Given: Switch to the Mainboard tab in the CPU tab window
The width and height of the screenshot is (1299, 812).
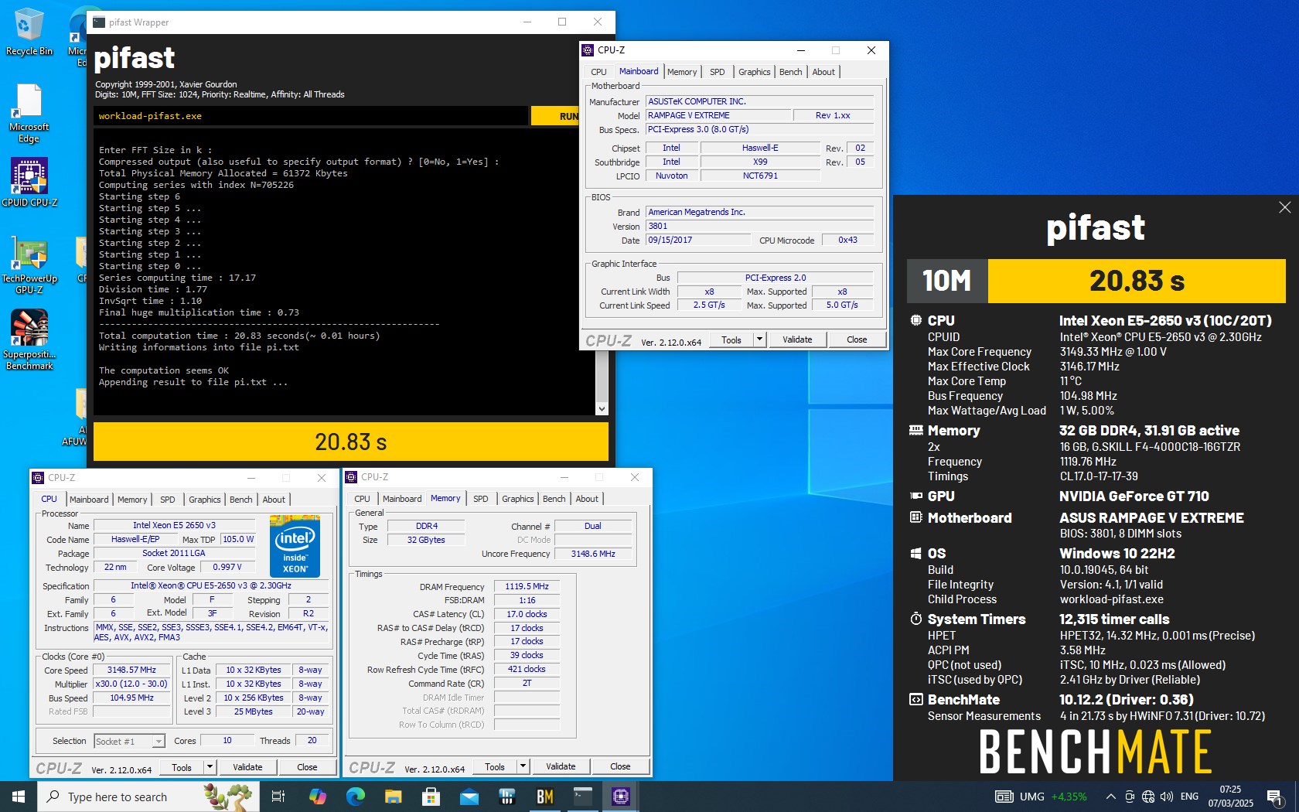Looking at the screenshot, I should 89,500.
